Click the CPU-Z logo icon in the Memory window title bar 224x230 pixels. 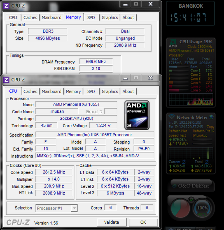coord(6,6)
